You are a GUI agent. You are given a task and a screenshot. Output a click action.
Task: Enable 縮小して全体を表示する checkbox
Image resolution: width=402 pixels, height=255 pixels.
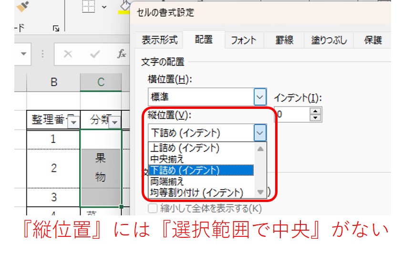click(153, 208)
